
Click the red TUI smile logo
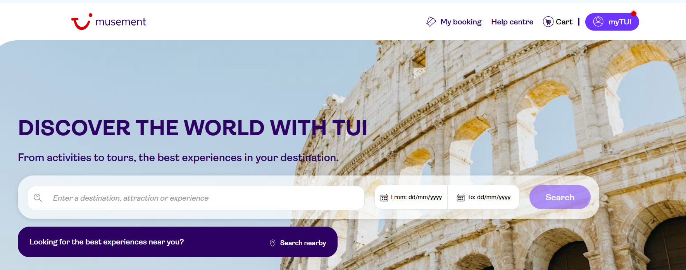(x=81, y=22)
